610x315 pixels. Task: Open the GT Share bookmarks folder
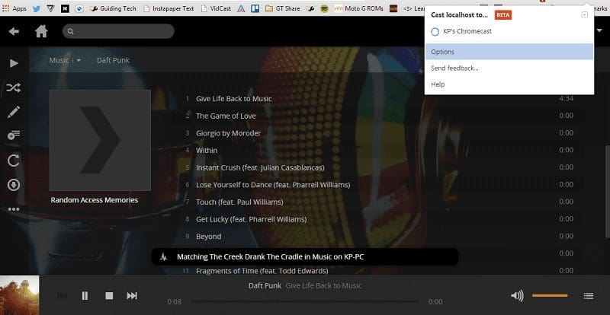(282, 8)
